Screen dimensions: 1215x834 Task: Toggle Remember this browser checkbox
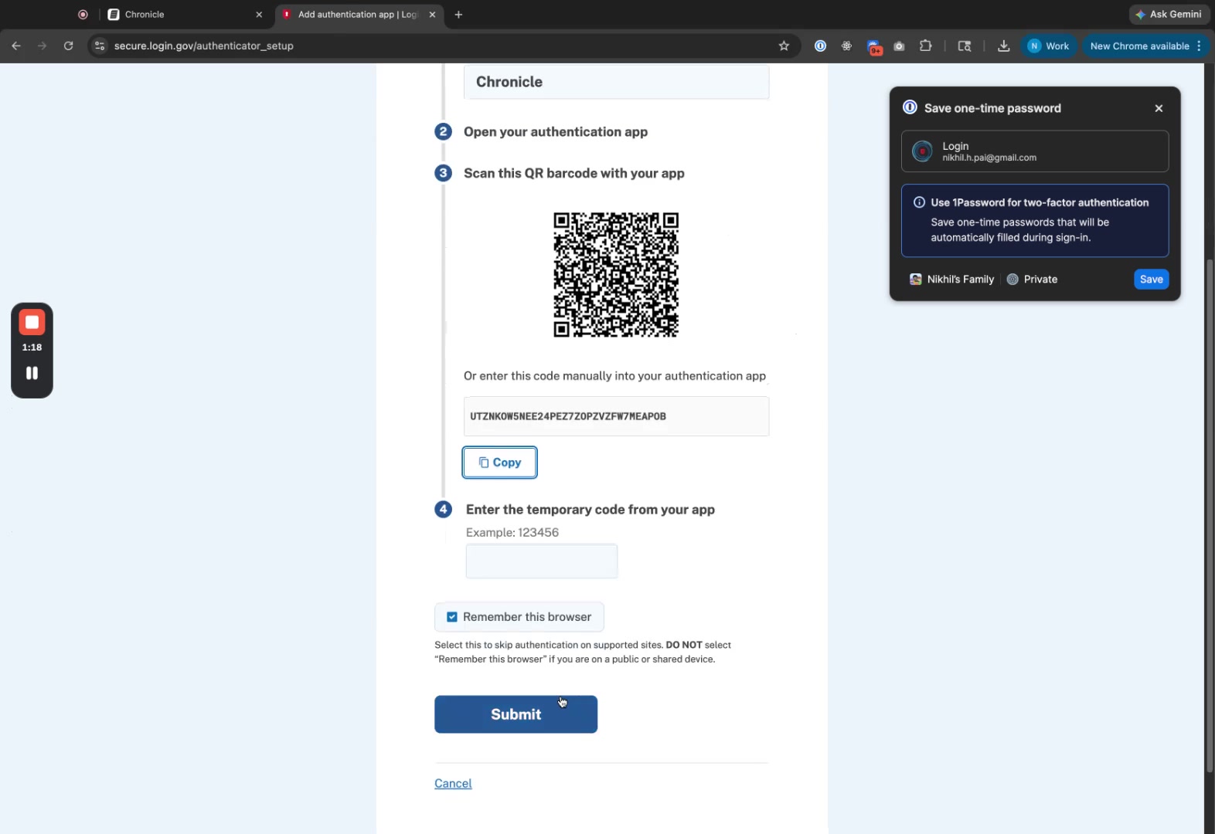[x=452, y=617]
